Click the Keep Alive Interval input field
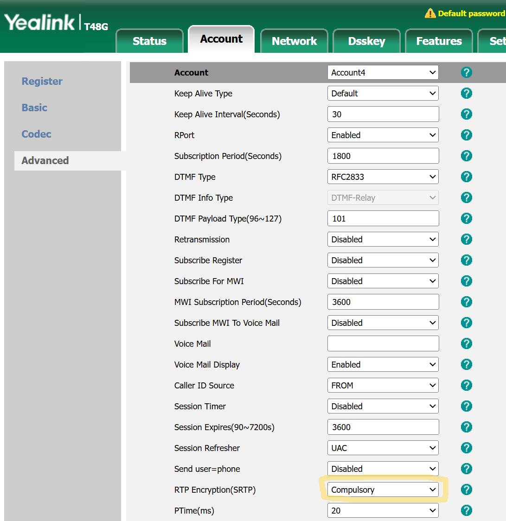Image resolution: width=506 pixels, height=521 pixels. click(383, 114)
